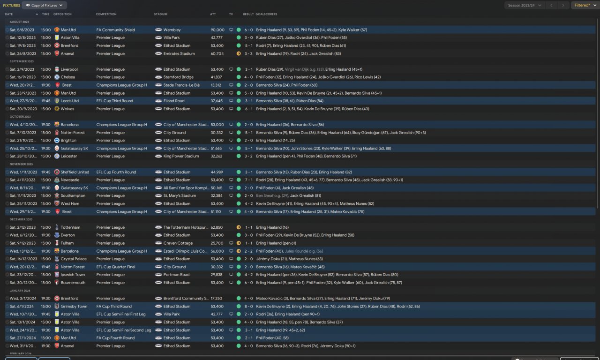
Task: Open the Copy of Fixtures view dropdown
Action: coord(45,5)
